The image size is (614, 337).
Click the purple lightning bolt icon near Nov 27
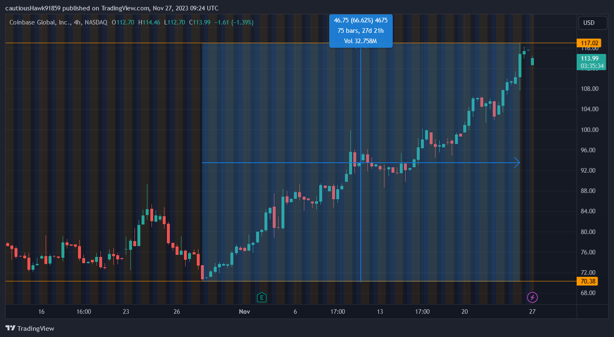(x=532, y=297)
